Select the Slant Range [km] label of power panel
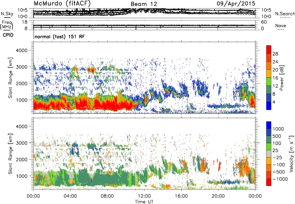The height and width of the screenshot is (204, 295). (10, 78)
